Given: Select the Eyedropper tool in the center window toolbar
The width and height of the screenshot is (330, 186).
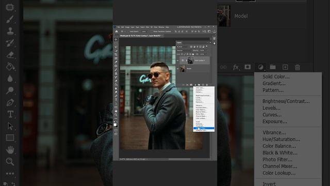Looking at the screenshot, I should (115, 62).
